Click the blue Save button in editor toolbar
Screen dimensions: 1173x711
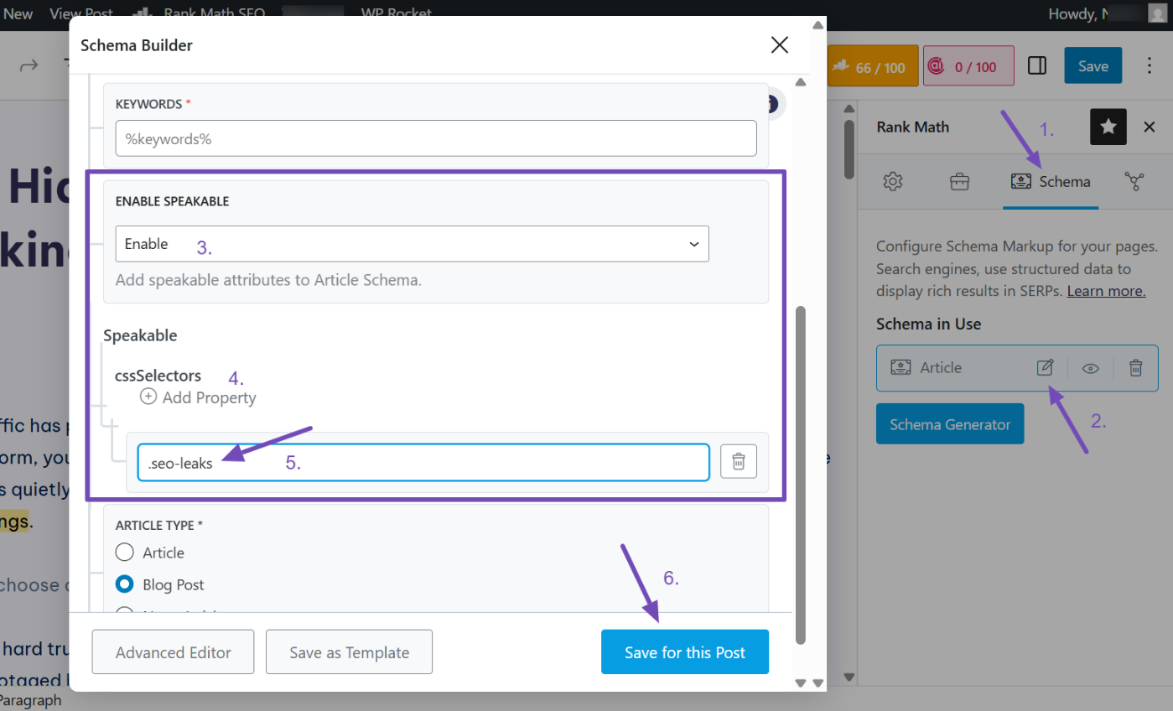pos(1093,65)
